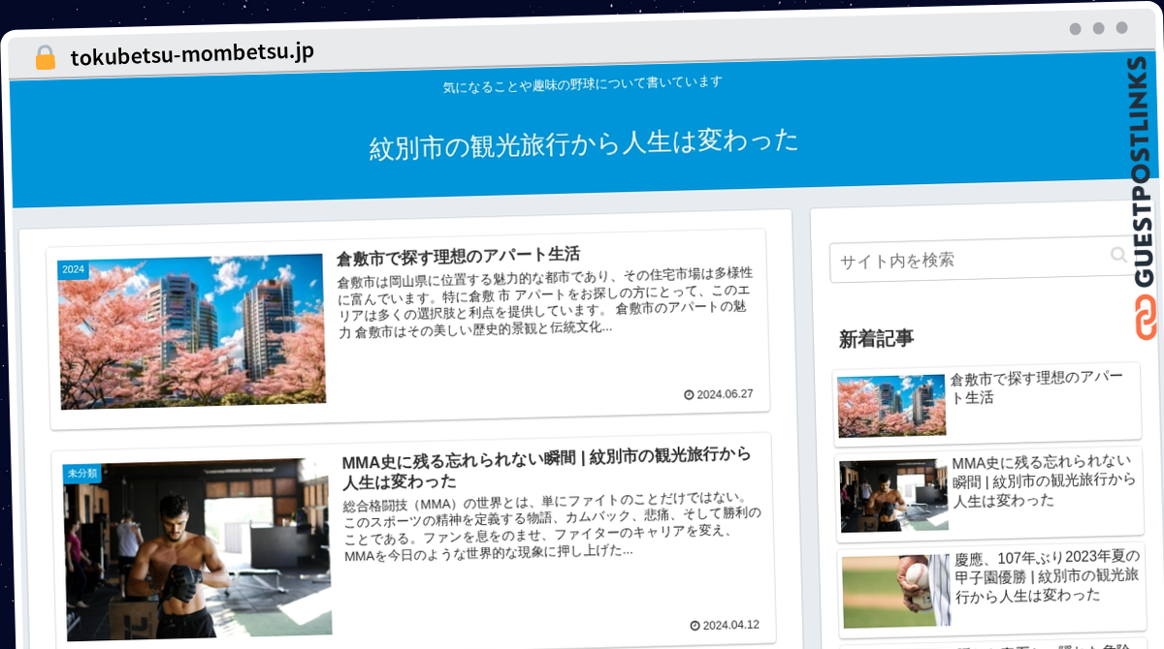The image size is (1164, 649).
Task: Click the 2024 category badge on first article
Action: point(74,269)
